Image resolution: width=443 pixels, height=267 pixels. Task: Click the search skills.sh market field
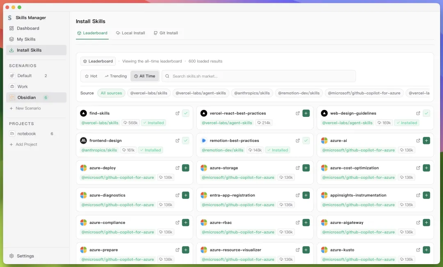[x=258, y=76]
